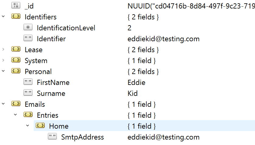
Task: Collapse the Emails node
Action: (3, 104)
